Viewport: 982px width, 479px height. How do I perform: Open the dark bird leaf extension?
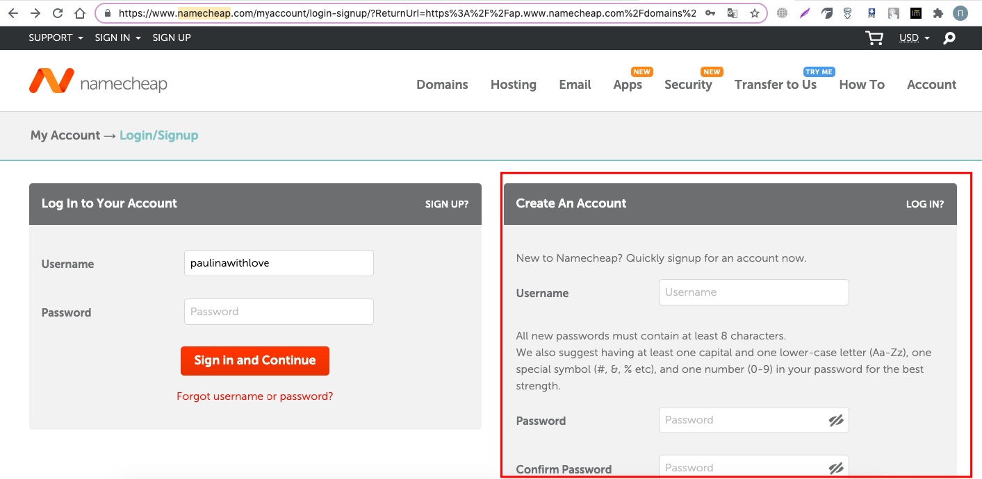827,13
